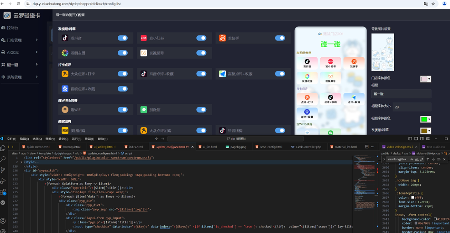
Task: Toggle match case in the find widget
Action: [412, 159]
